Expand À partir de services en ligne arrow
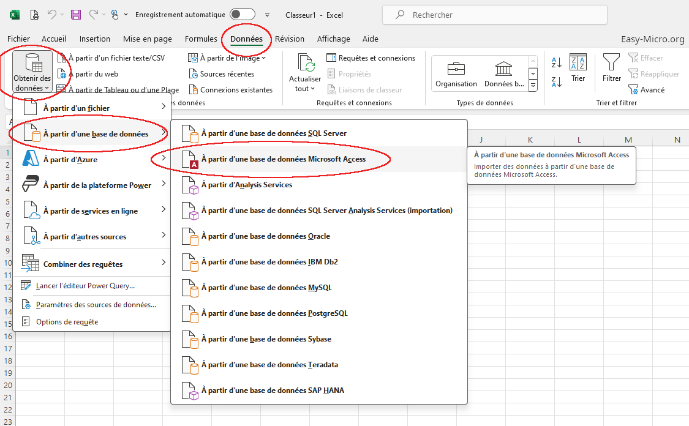The width and height of the screenshot is (689, 426). (x=164, y=209)
